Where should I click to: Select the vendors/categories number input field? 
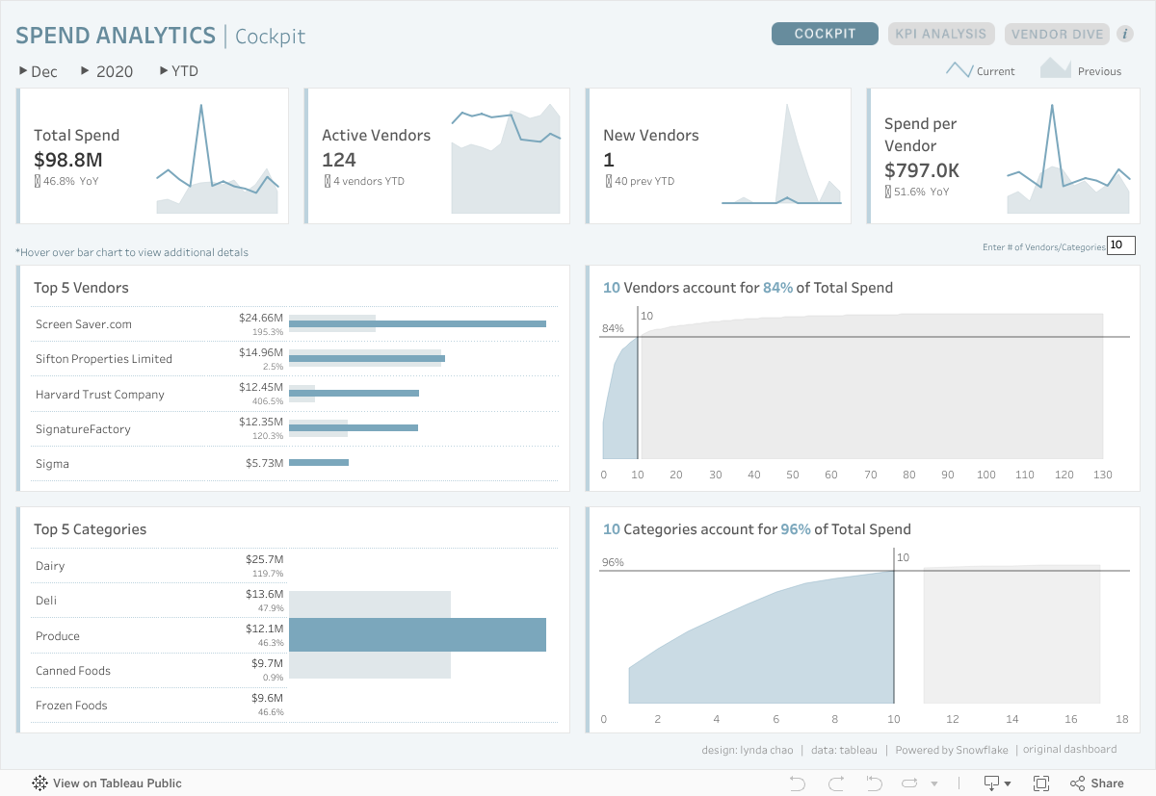[1120, 245]
